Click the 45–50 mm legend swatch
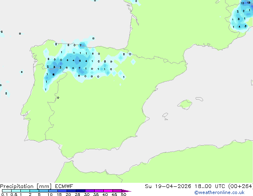 pos(117,191)
